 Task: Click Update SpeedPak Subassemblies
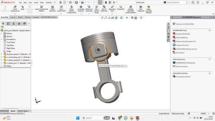point(131,9)
